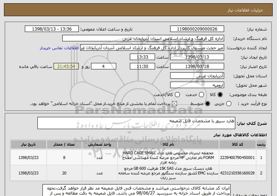This screenshot has height=196, width=277.
Task: Click quantity cell showing 8
Action: coord(64,158)
